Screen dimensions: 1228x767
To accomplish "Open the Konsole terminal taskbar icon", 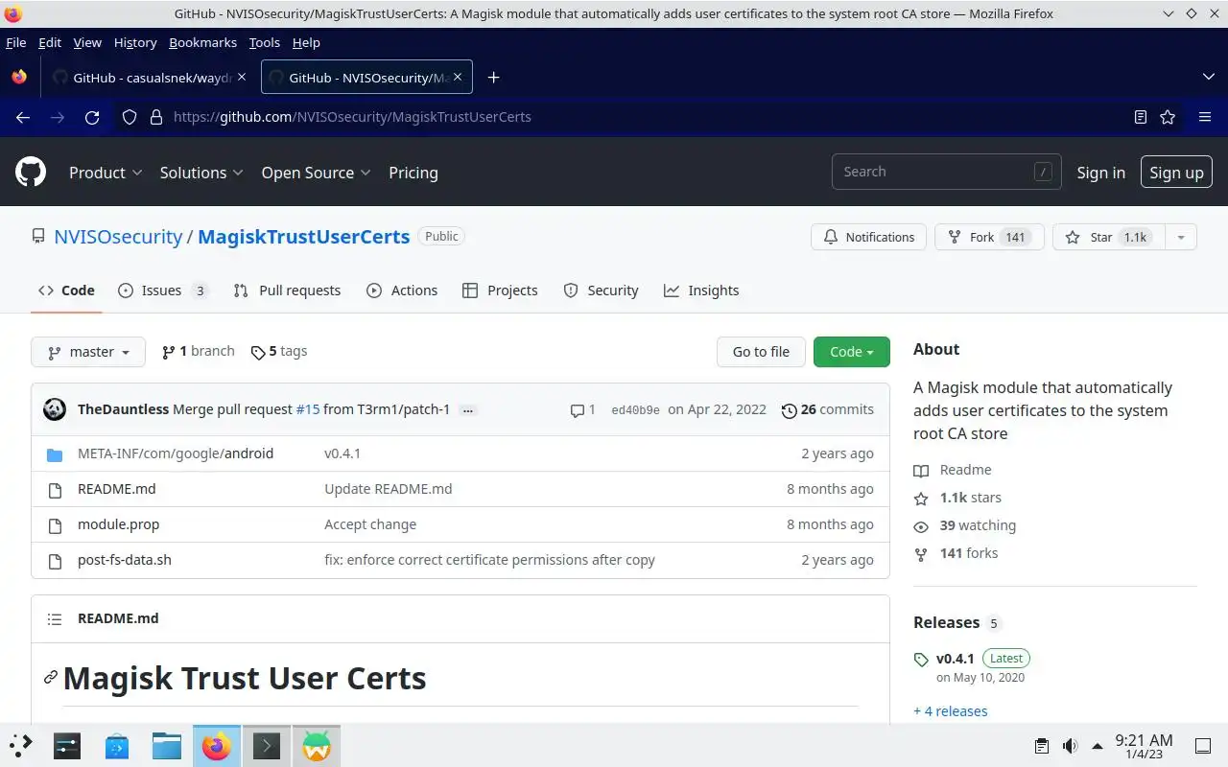I will (x=267, y=746).
